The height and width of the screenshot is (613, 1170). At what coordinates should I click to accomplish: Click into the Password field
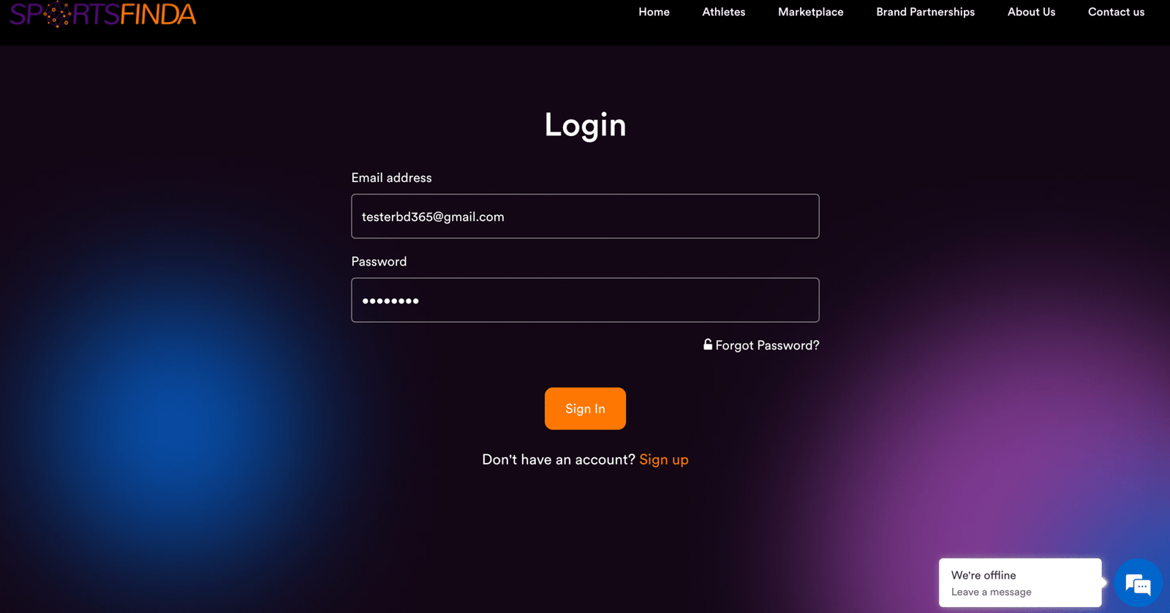[585, 300]
